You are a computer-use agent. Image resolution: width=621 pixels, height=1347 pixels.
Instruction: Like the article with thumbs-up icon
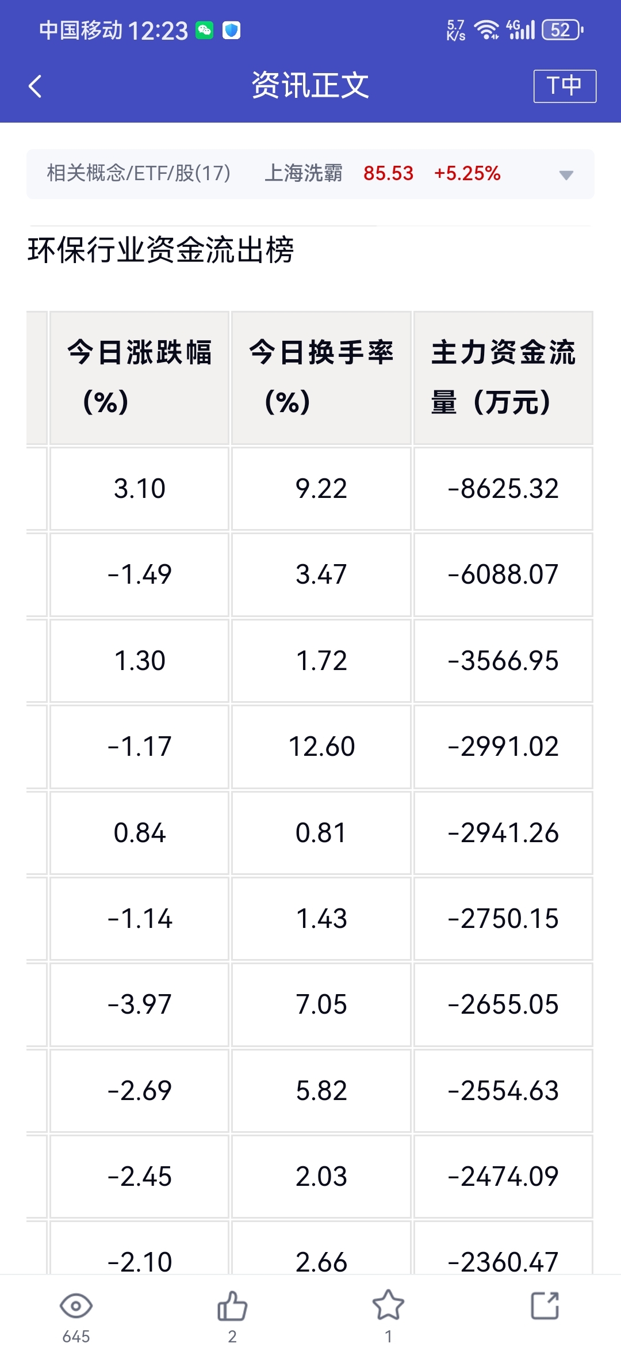(x=232, y=1307)
